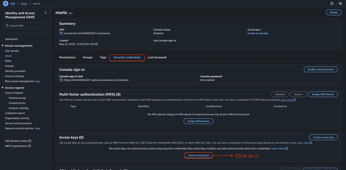This screenshot has width=346, height=170.
Task: Open Users in the sidebar
Action: pyautogui.click(x=8, y=56)
